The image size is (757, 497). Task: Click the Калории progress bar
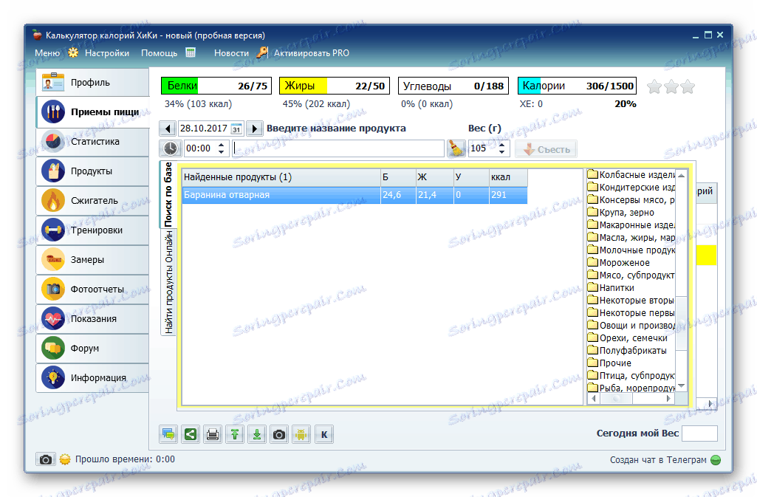coord(577,86)
